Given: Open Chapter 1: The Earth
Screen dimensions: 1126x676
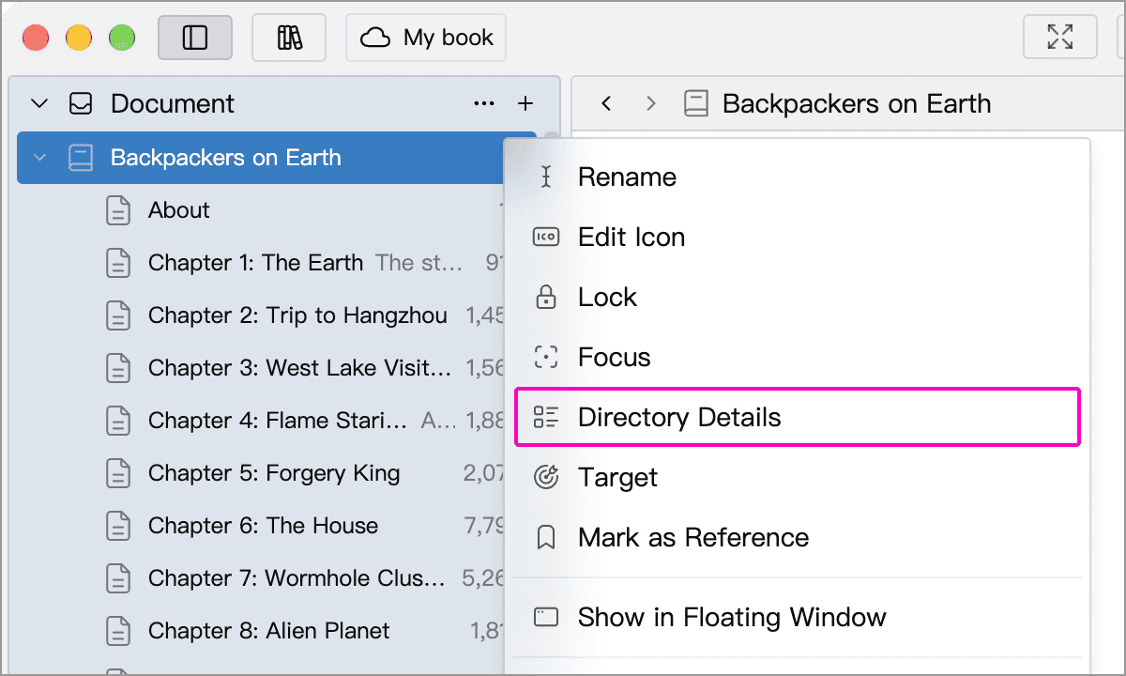Looking at the screenshot, I should (255, 263).
